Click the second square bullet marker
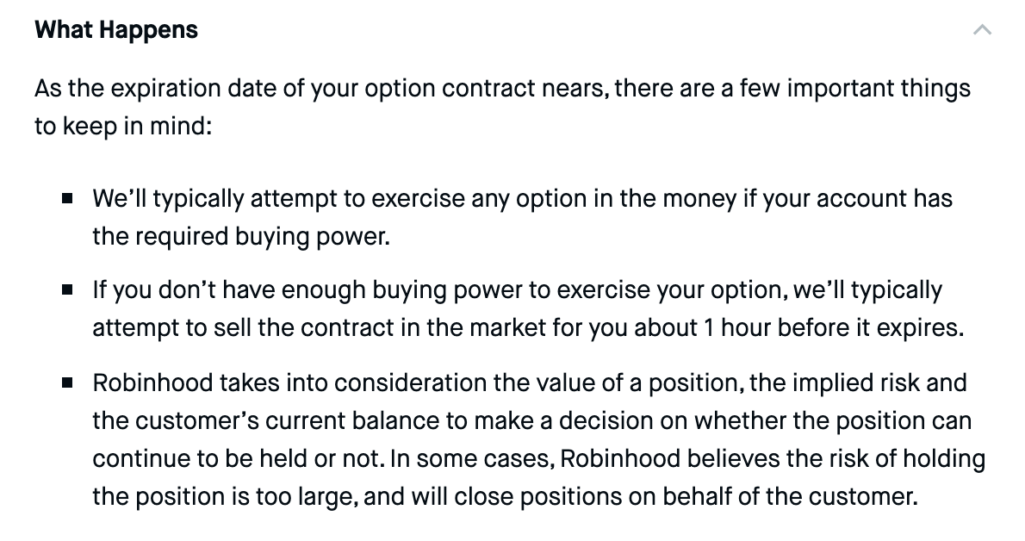1025x541 pixels. 67,289
